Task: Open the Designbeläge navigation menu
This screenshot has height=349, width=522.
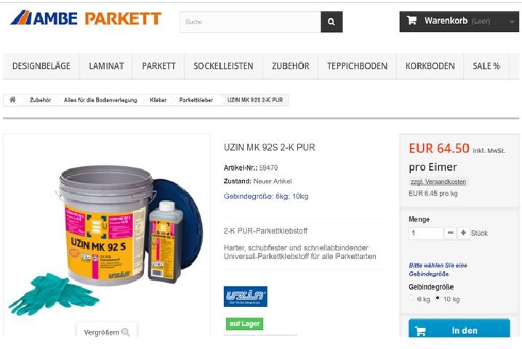Action: tap(41, 66)
